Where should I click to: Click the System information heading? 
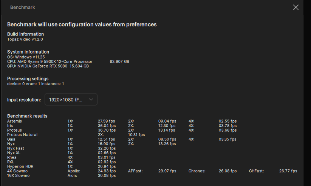point(28,52)
